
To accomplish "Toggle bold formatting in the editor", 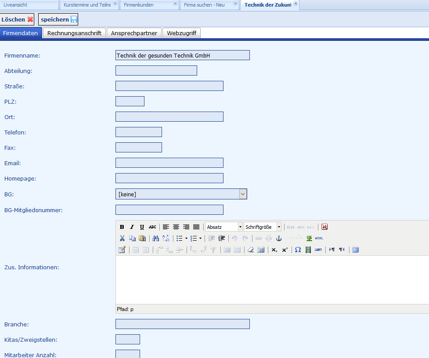I will 122,227.
